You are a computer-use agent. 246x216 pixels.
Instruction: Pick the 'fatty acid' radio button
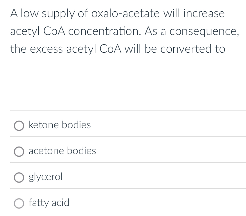click(x=19, y=203)
